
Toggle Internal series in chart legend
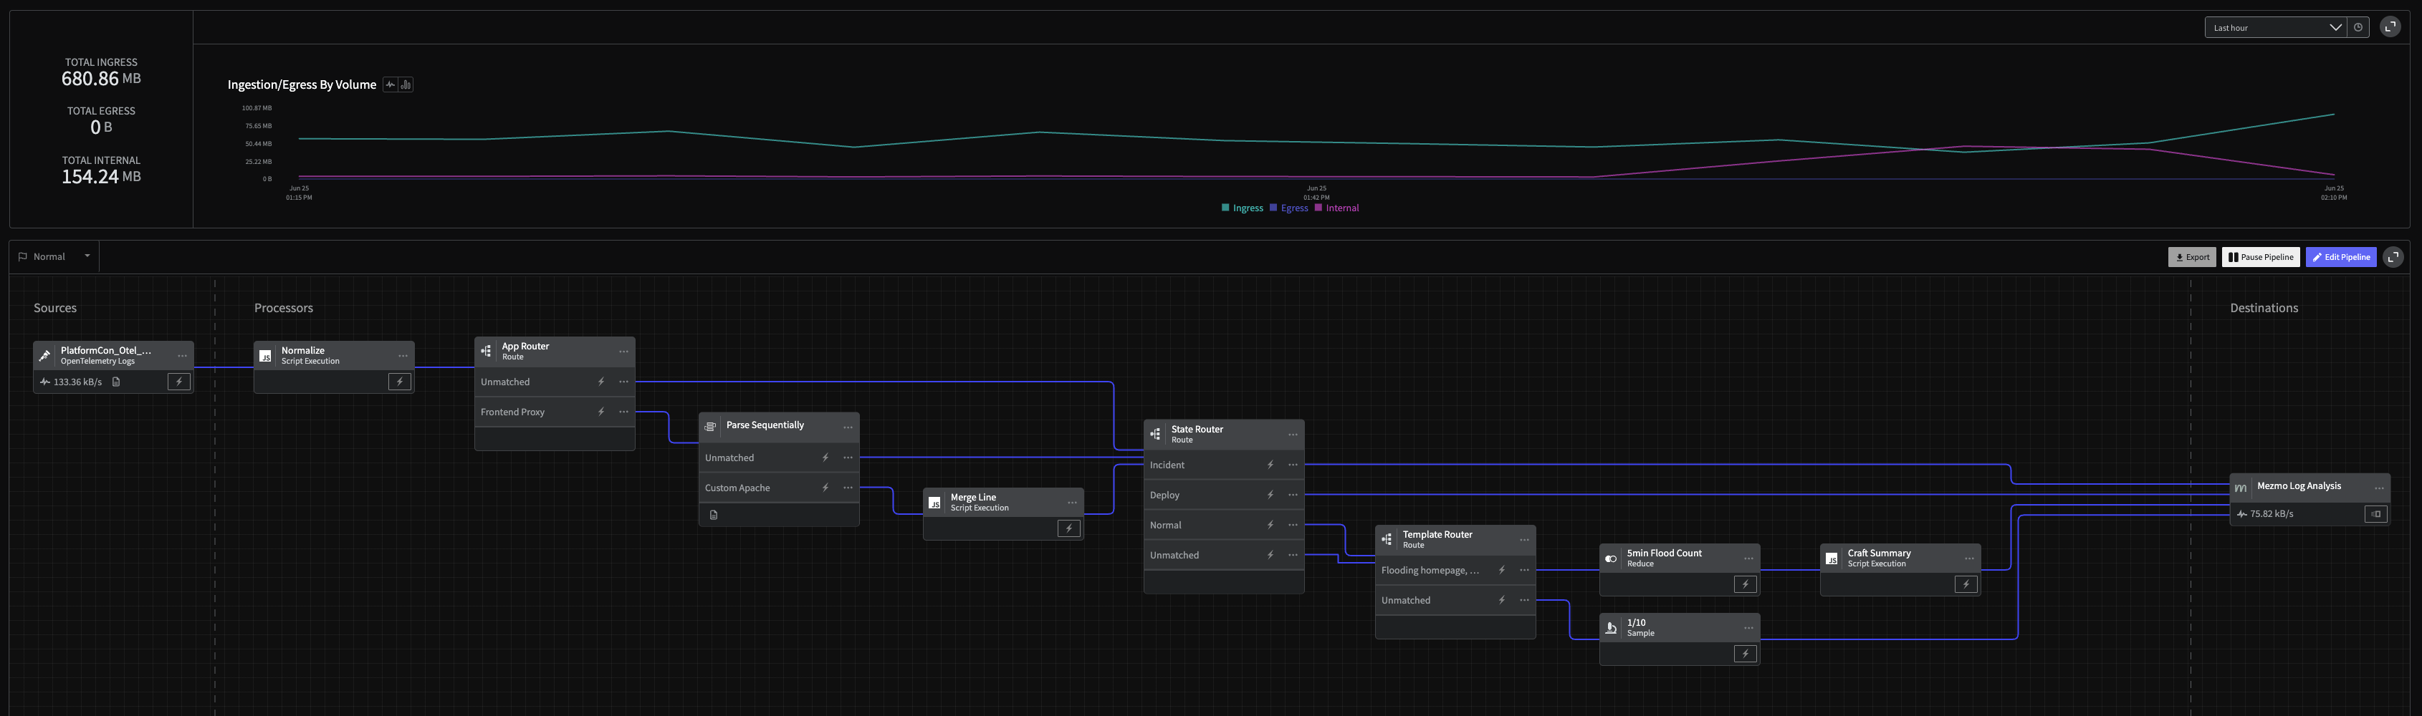(x=1336, y=208)
